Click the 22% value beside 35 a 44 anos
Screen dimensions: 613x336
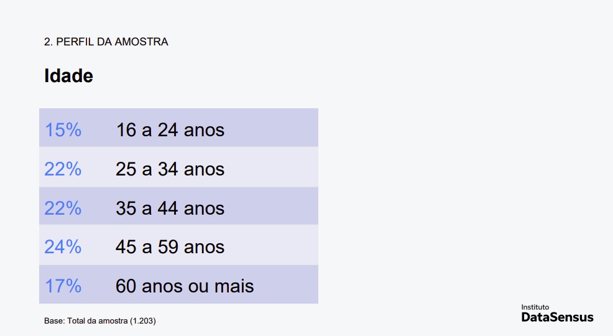(x=63, y=208)
